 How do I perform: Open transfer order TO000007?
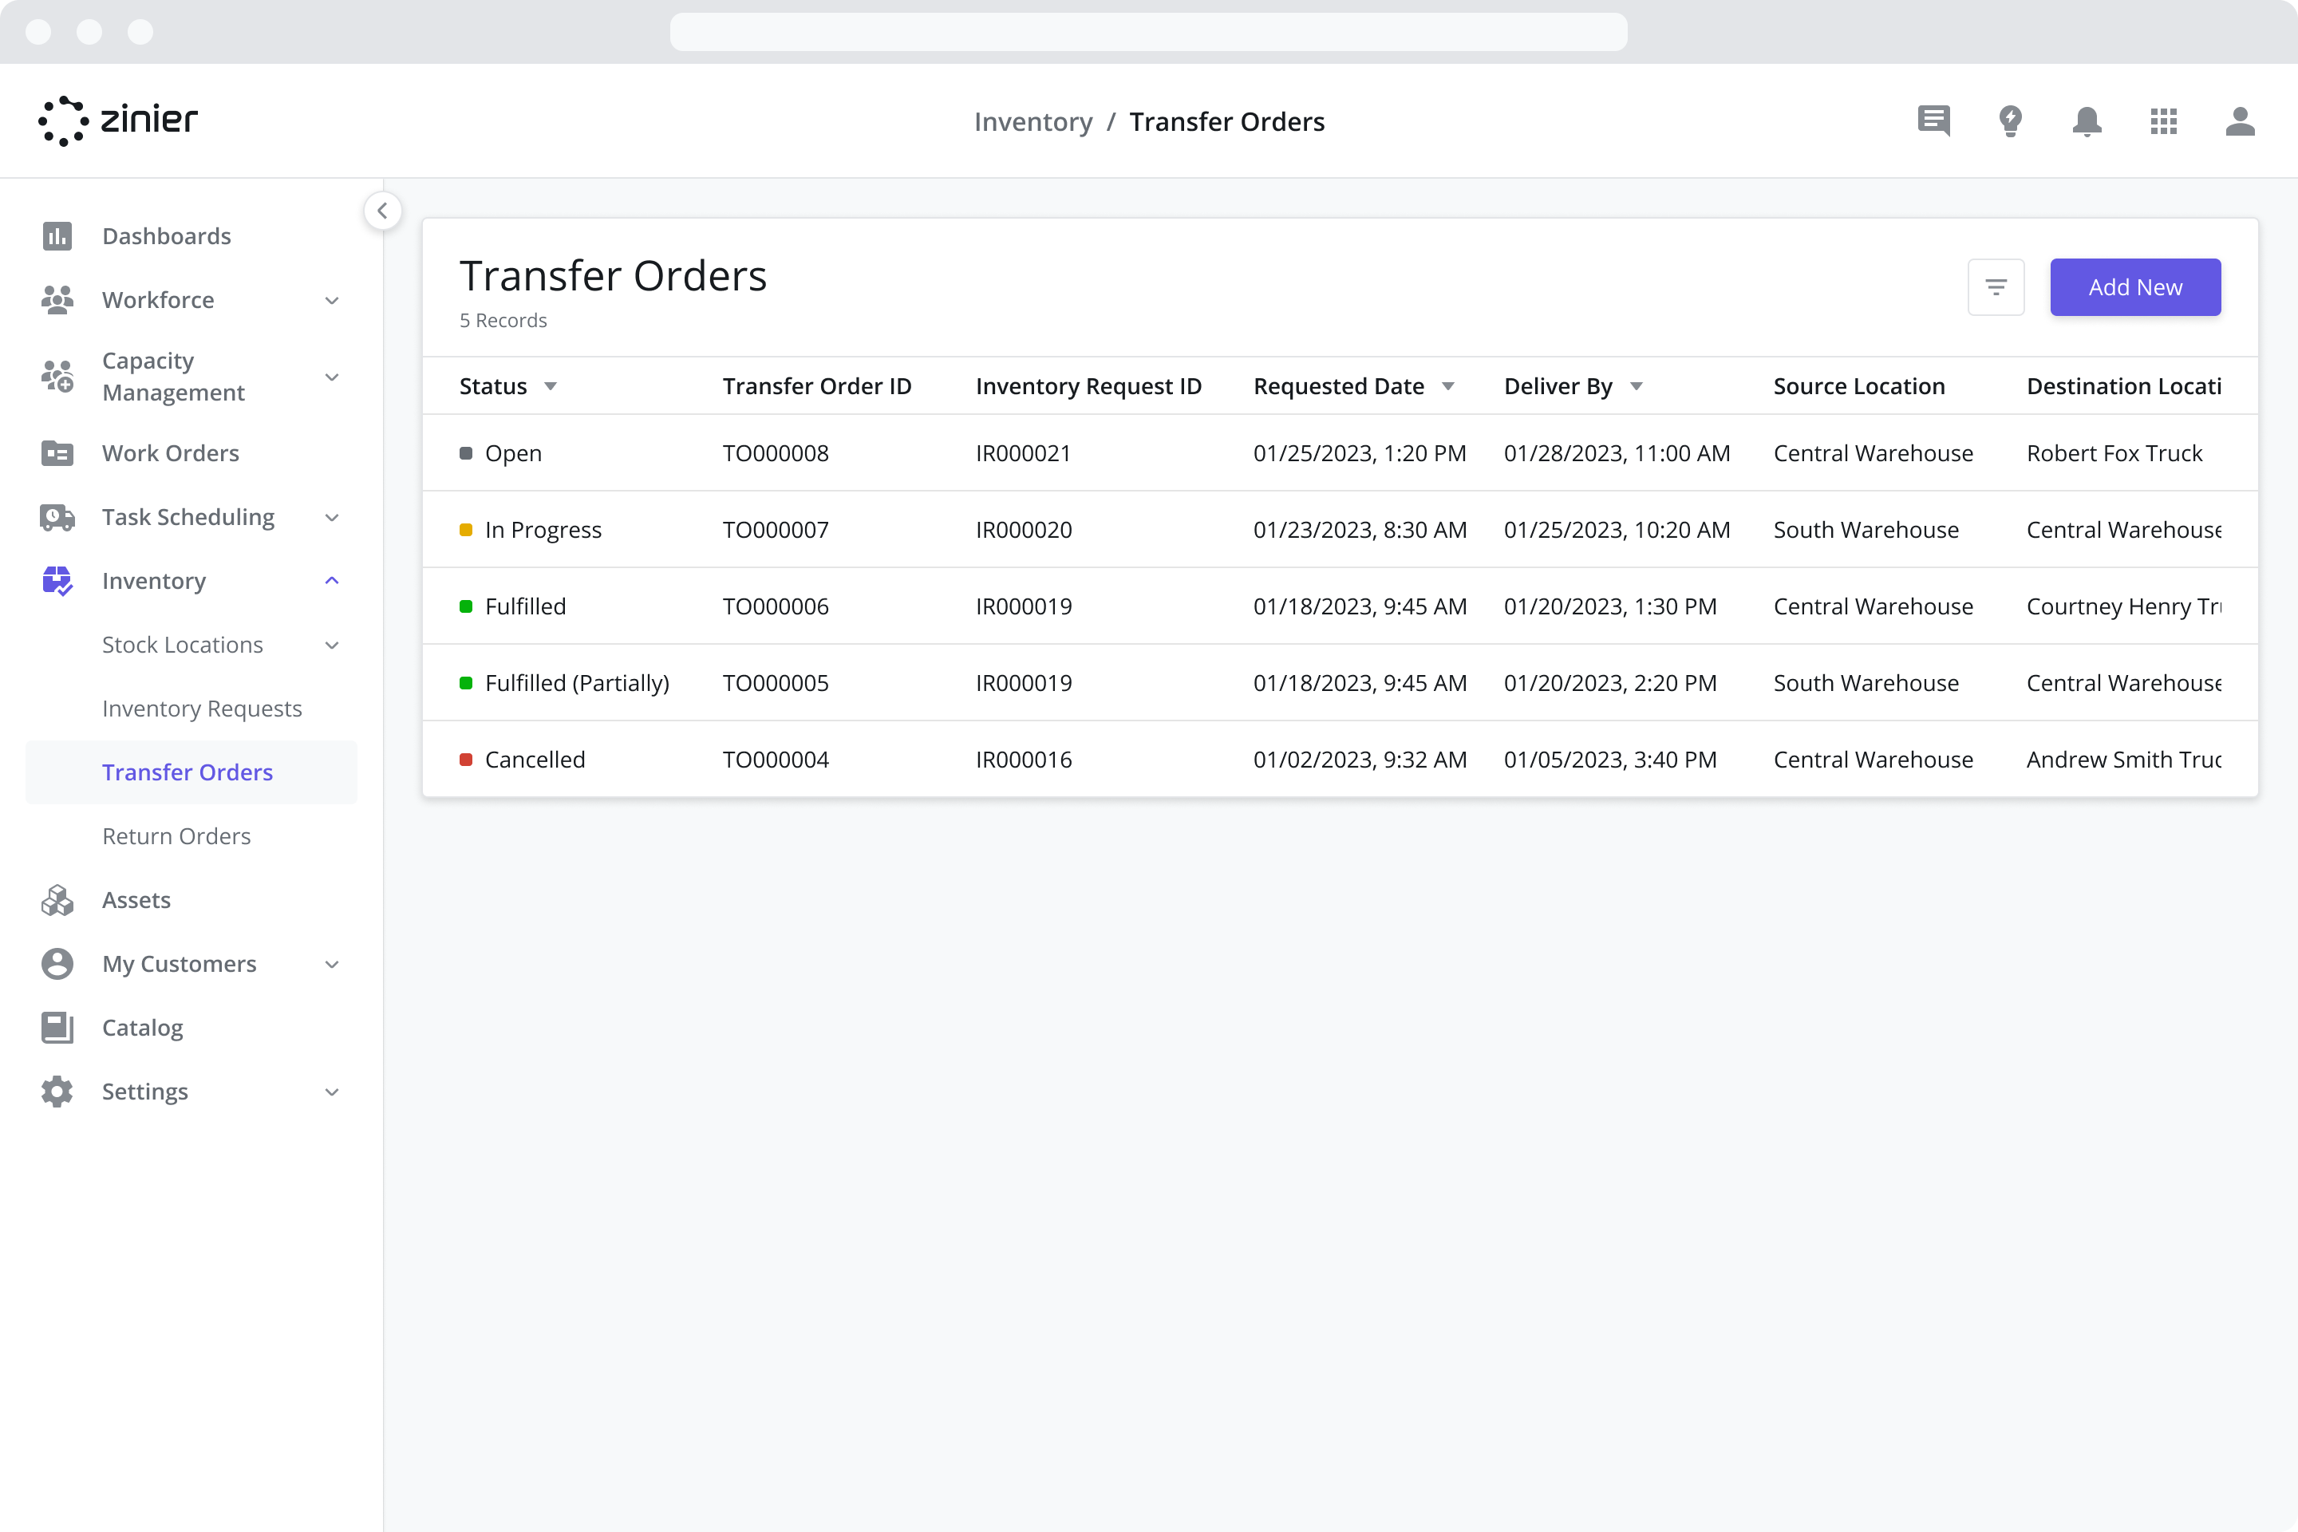pyautogui.click(x=776, y=530)
